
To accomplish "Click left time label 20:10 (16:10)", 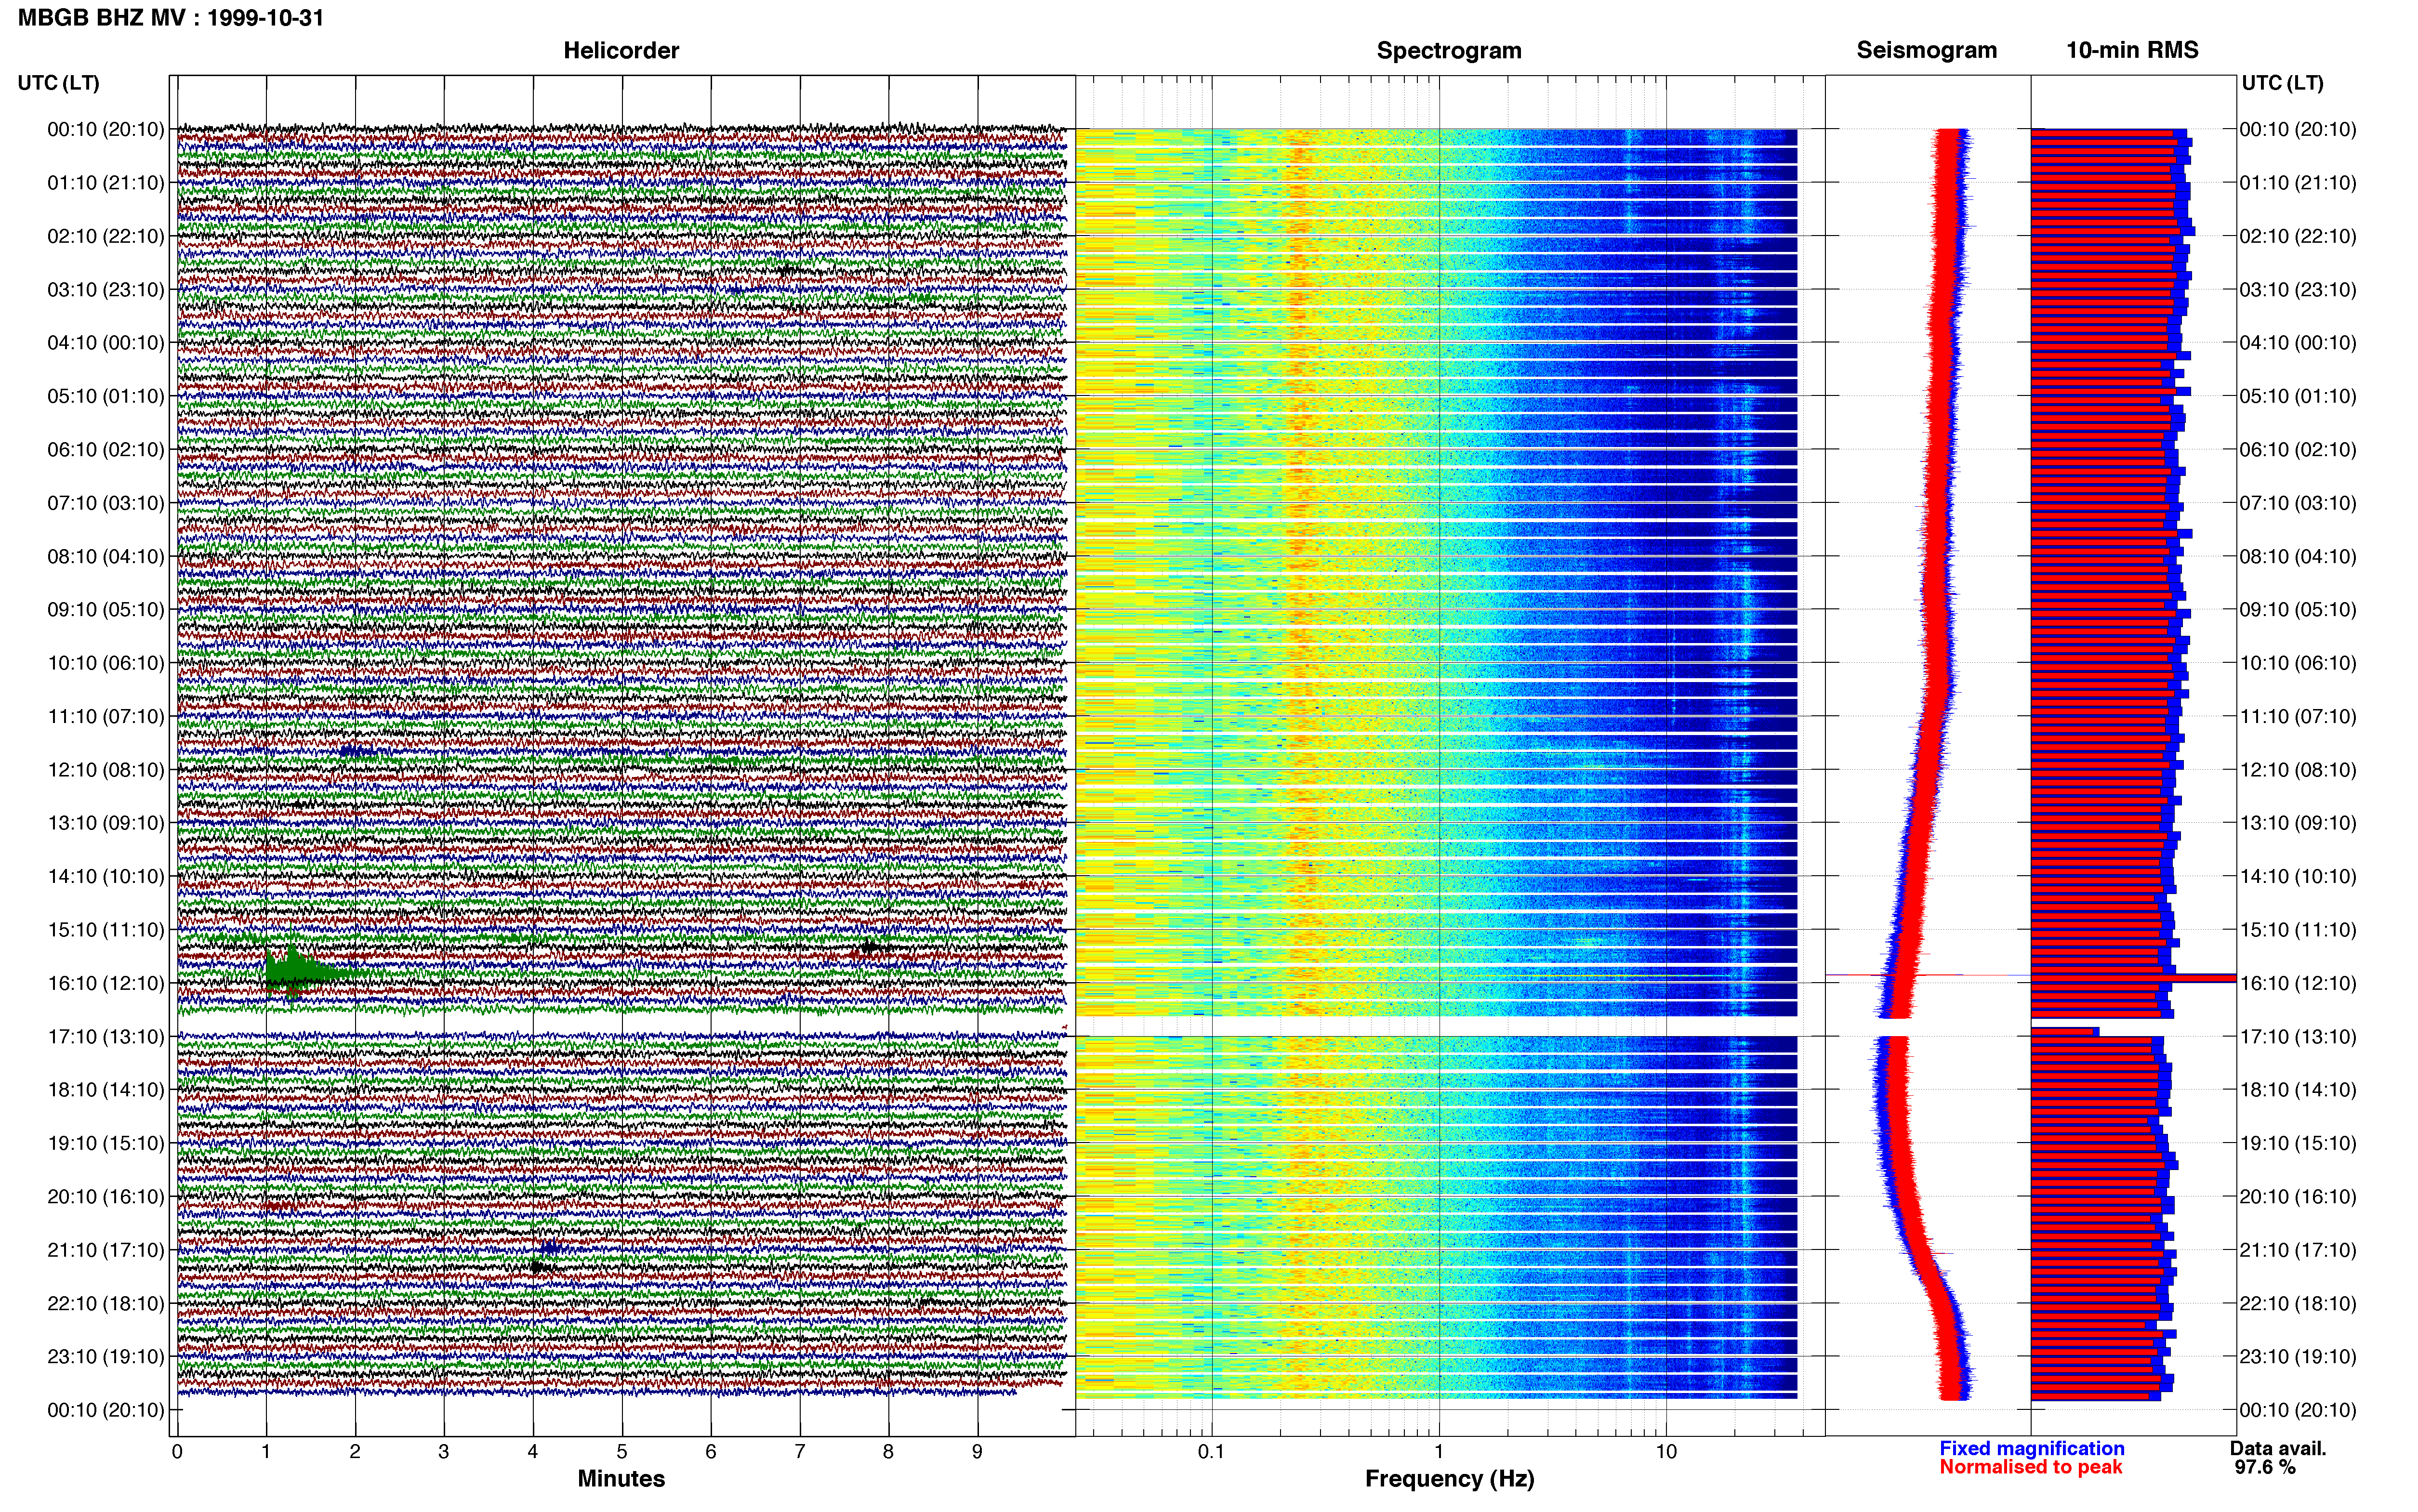I will point(106,1197).
